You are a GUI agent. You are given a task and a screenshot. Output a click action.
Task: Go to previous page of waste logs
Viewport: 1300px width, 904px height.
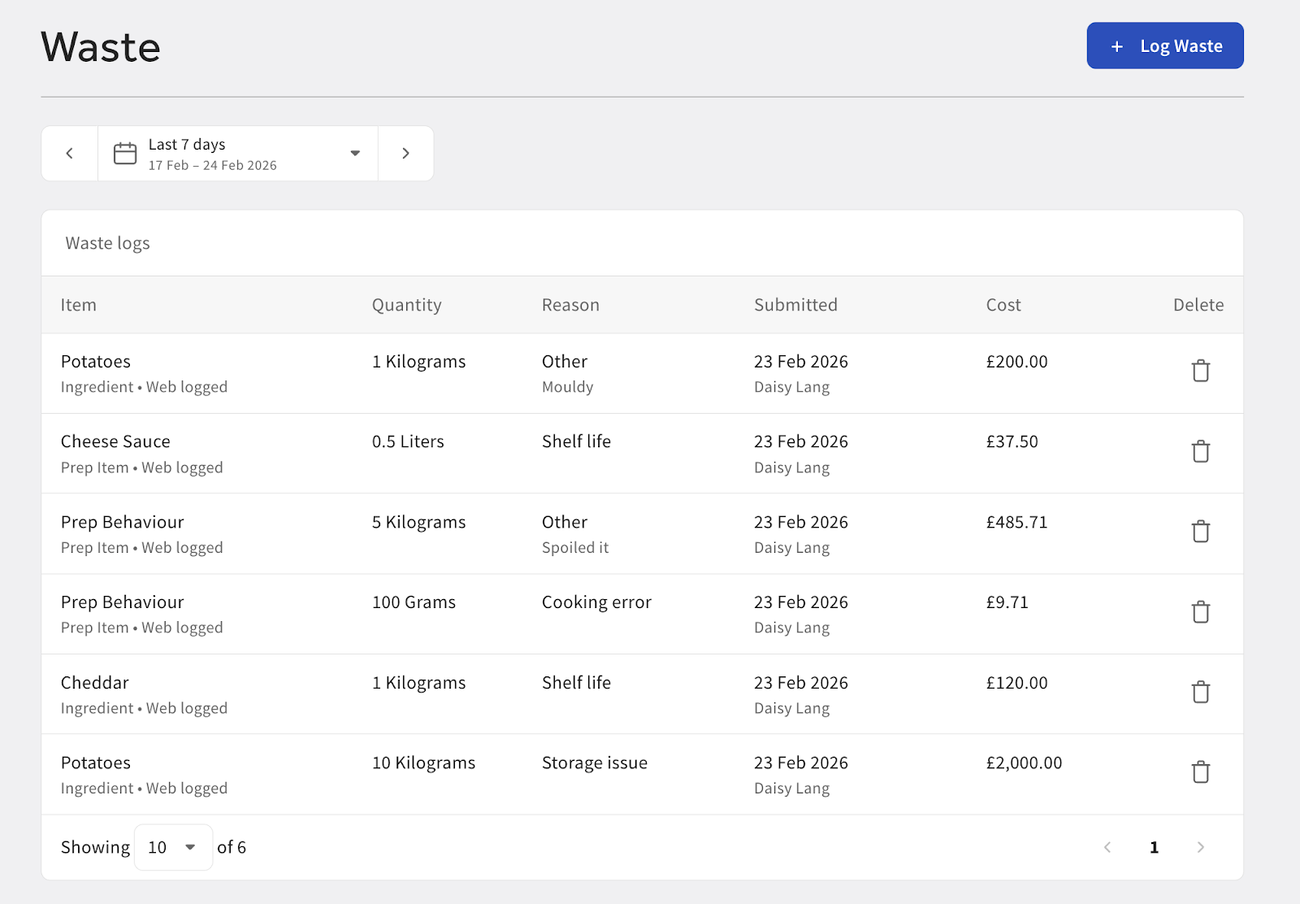pyautogui.click(x=1107, y=847)
